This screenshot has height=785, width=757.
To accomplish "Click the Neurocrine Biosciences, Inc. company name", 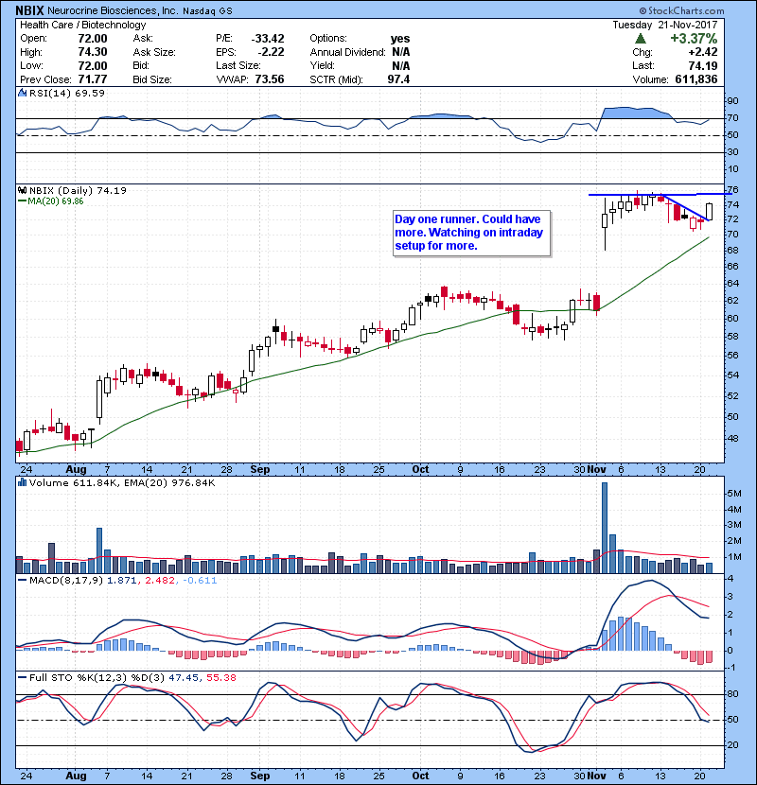I will tap(113, 10).
